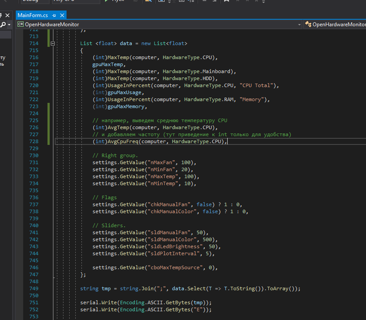Screen dimensions: 366x320
Task: Click on gpuMaxMemory identifier
Action: 126,106
